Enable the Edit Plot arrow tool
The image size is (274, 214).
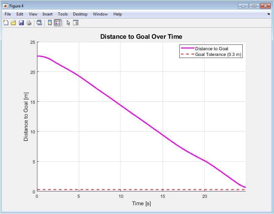tap(68, 23)
